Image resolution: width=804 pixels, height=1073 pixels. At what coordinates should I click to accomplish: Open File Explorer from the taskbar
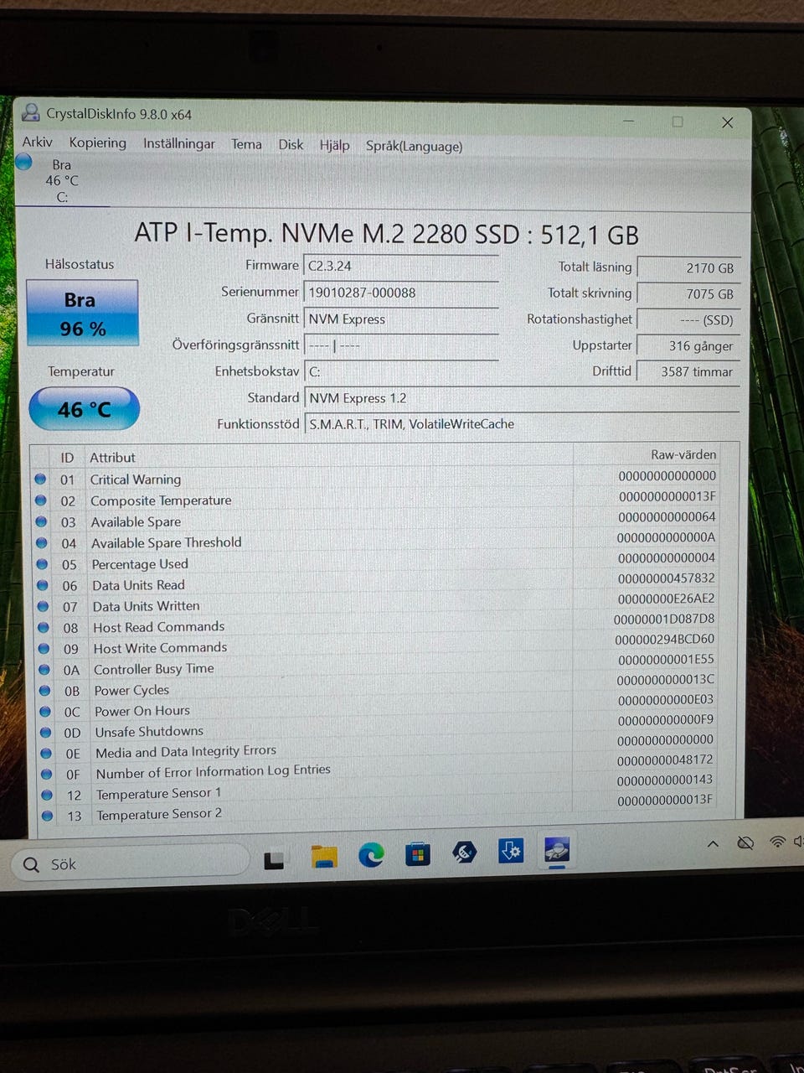(x=324, y=856)
